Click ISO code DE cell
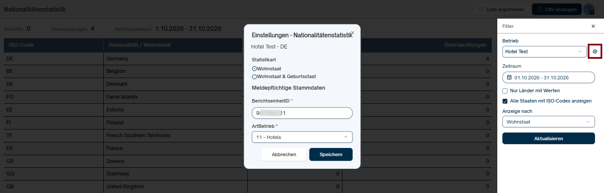 54,58
